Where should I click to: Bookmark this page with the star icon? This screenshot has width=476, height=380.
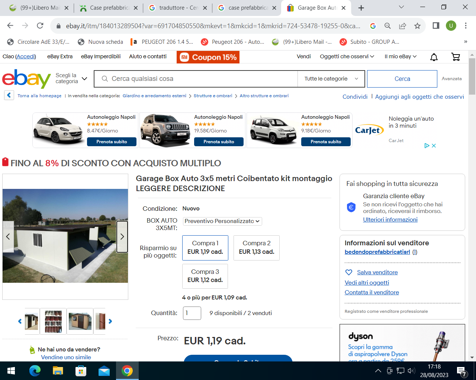pyautogui.click(x=417, y=26)
